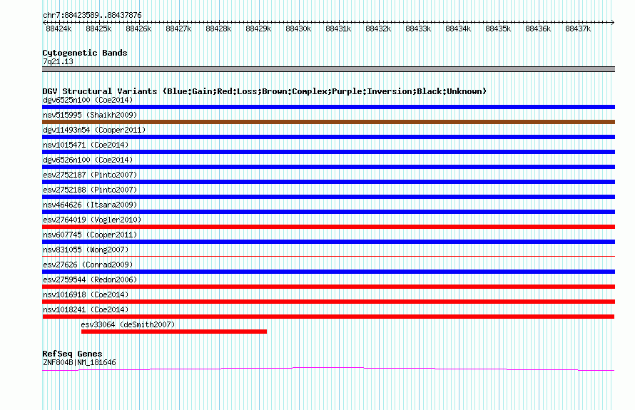This screenshot has height=410, width=635.
Task: Click the ZNF804B|NM_181646 gene label
Action: click(79, 363)
